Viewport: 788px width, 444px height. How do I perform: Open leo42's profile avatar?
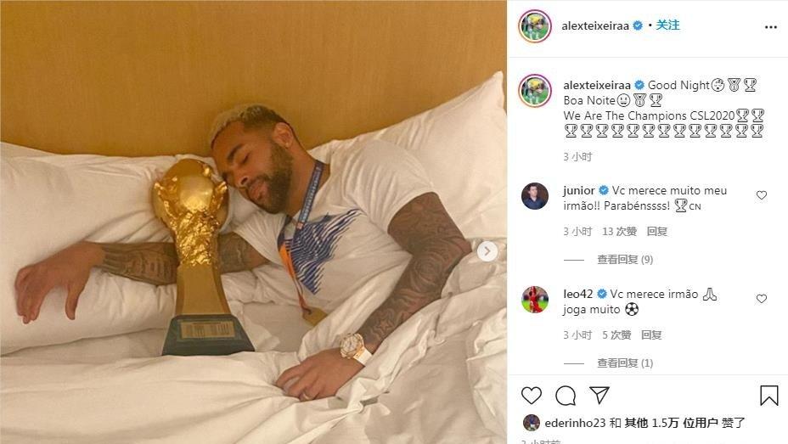coord(535,300)
